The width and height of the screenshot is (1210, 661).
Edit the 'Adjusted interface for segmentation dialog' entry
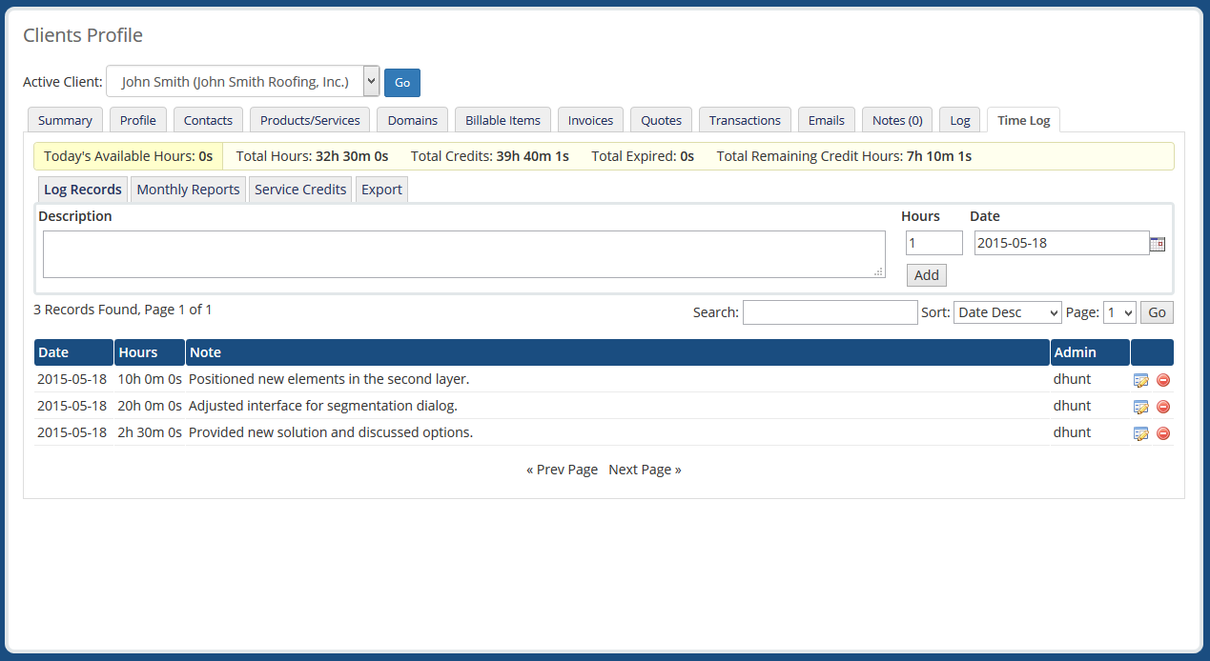1141,406
